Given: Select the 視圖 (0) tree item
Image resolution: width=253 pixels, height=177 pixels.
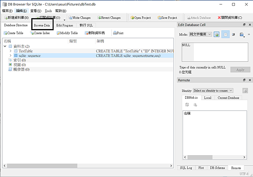Looking at the screenshot, I should (19, 65).
